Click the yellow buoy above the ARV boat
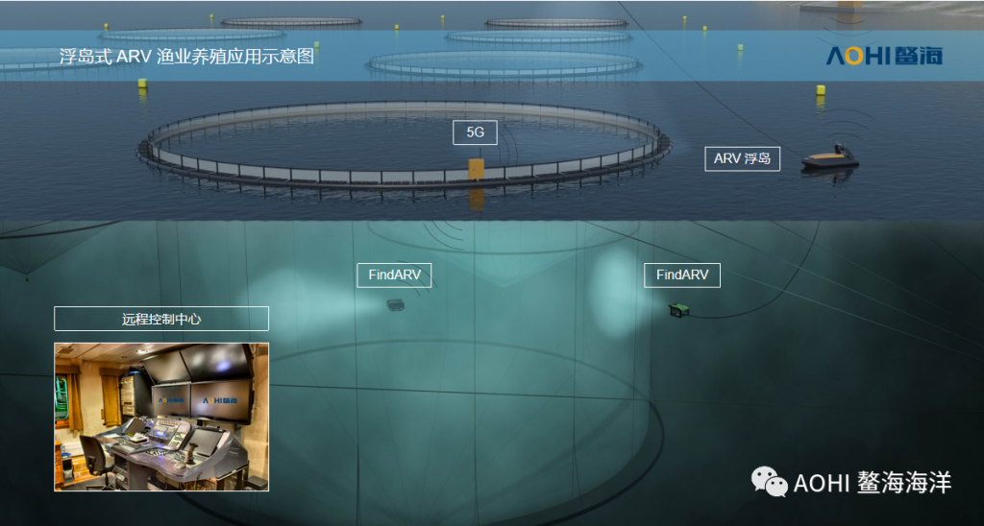This screenshot has width=984, height=526. [821, 89]
